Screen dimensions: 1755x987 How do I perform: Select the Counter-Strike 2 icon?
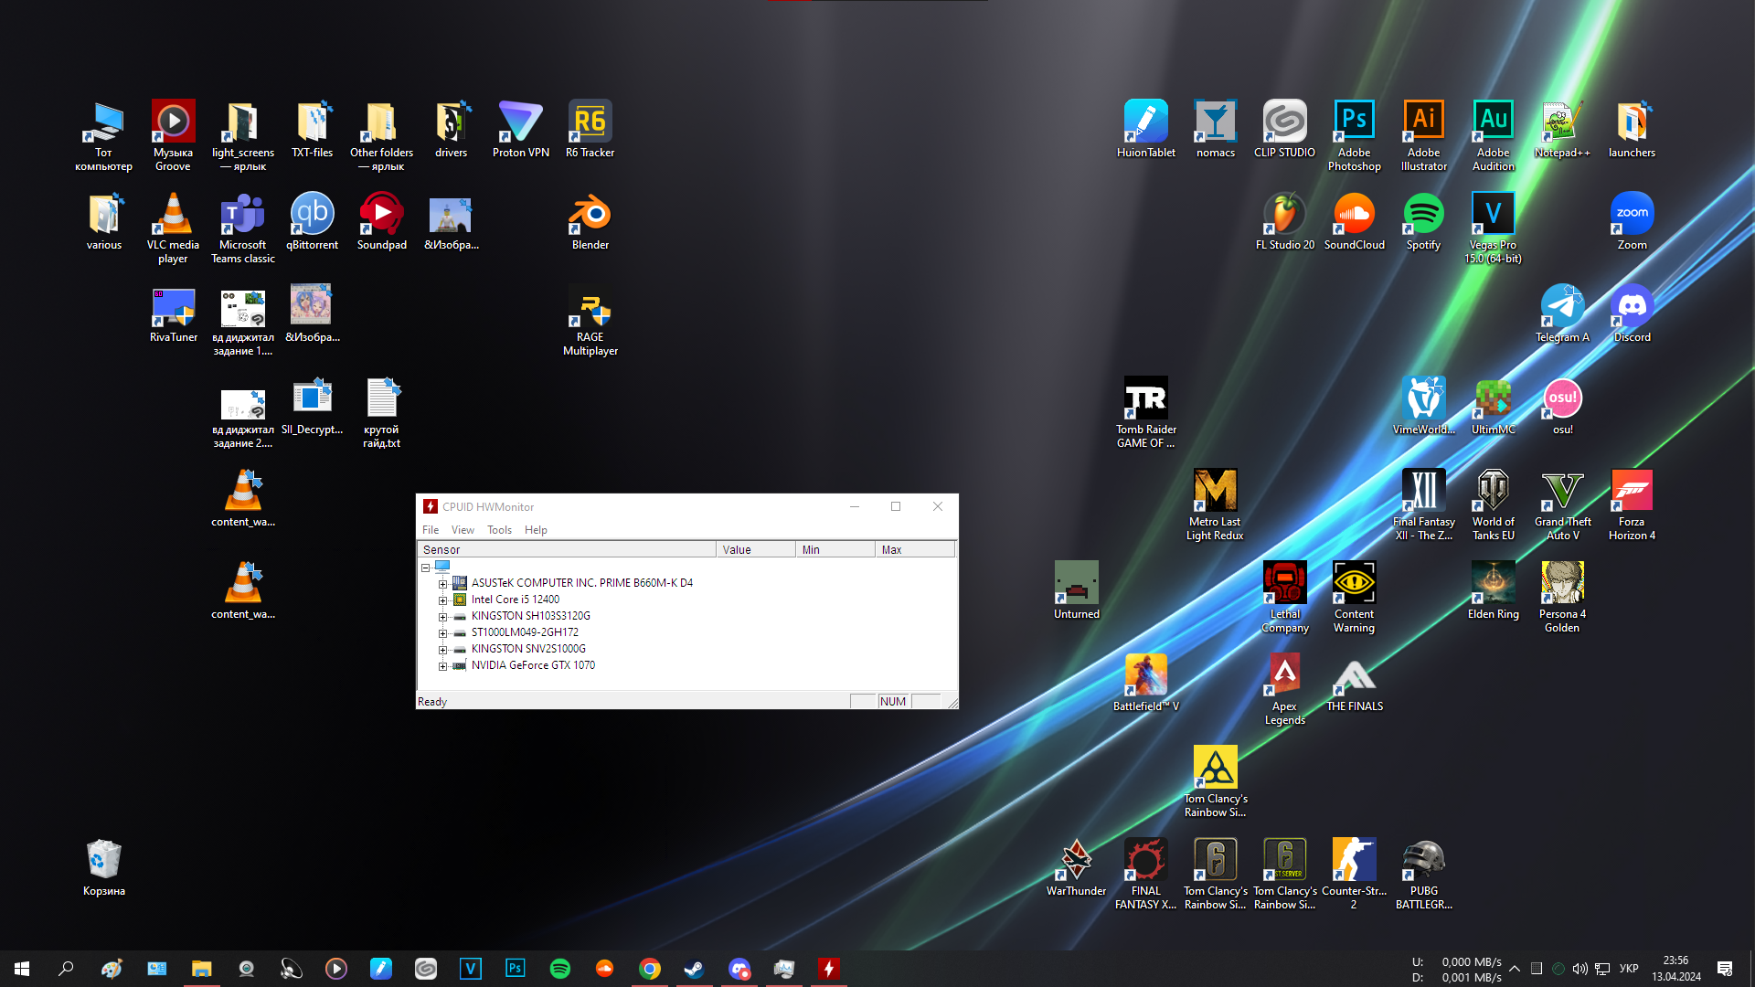click(1354, 874)
